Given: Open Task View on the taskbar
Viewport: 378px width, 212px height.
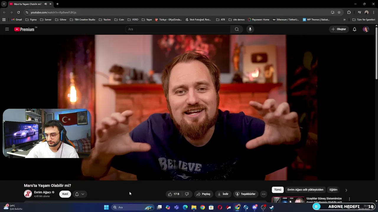Looking at the screenshot, I should (159, 207).
